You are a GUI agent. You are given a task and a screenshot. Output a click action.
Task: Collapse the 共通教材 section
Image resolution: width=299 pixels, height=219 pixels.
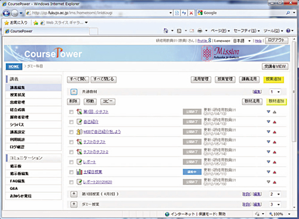tap(74, 92)
